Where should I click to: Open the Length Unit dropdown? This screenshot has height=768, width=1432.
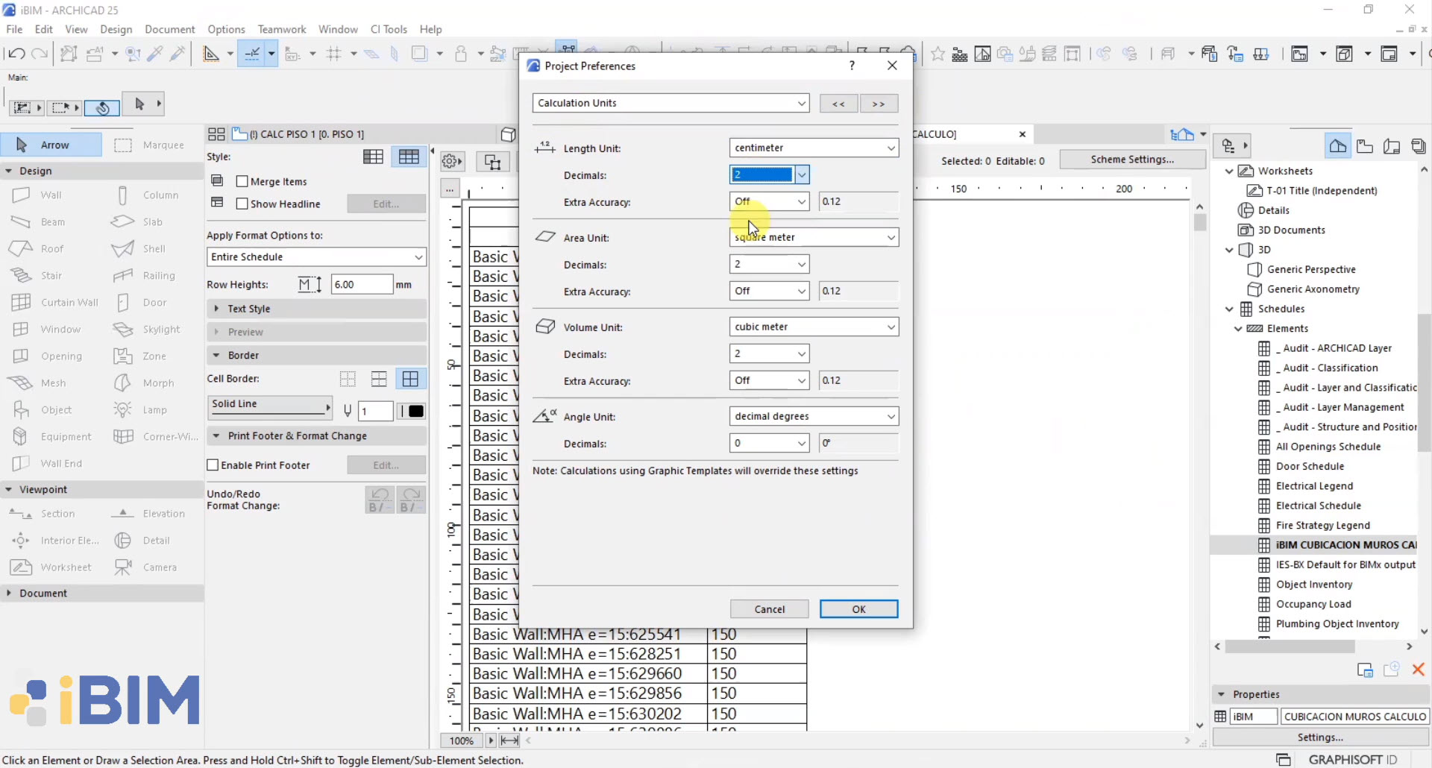814,148
